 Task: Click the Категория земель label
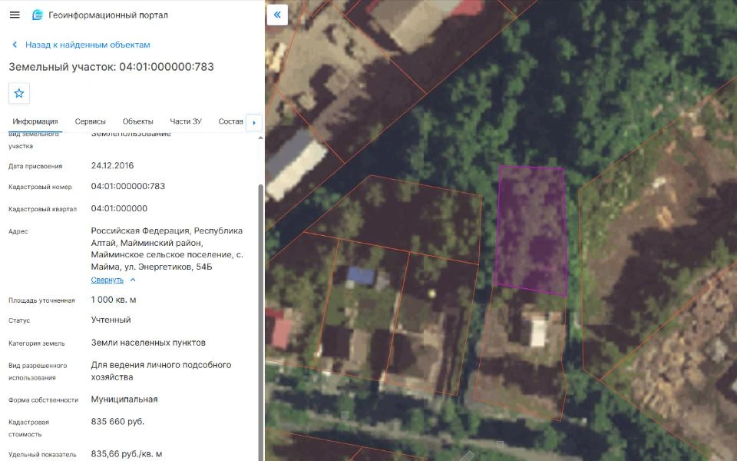click(37, 343)
